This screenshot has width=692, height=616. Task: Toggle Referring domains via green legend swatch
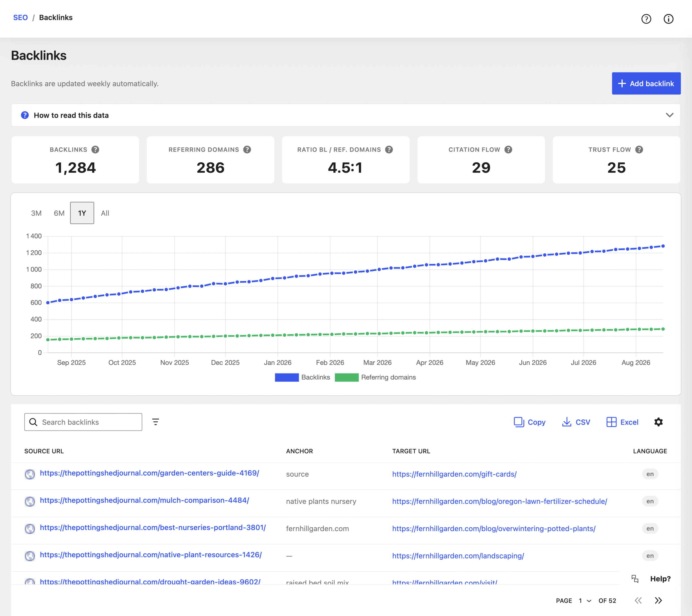coord(347,377)
